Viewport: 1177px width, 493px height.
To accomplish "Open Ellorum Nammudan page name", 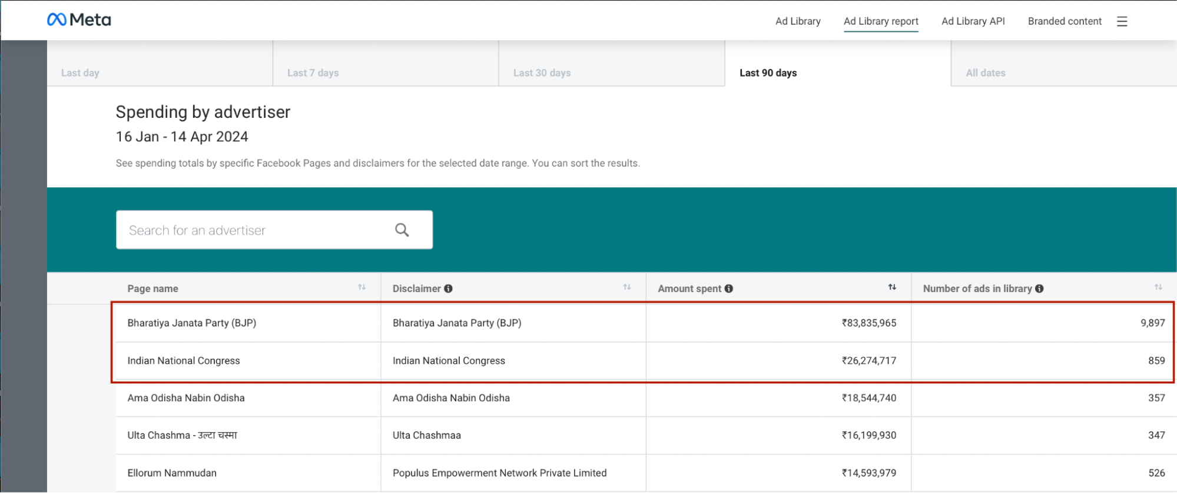I will (x=172, y=473).
